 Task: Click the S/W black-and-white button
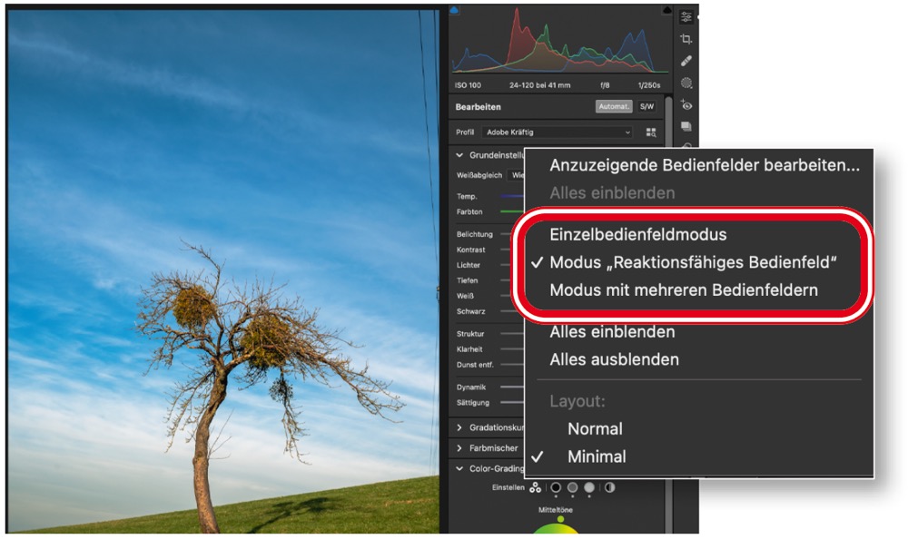click(x=646, y=106)
